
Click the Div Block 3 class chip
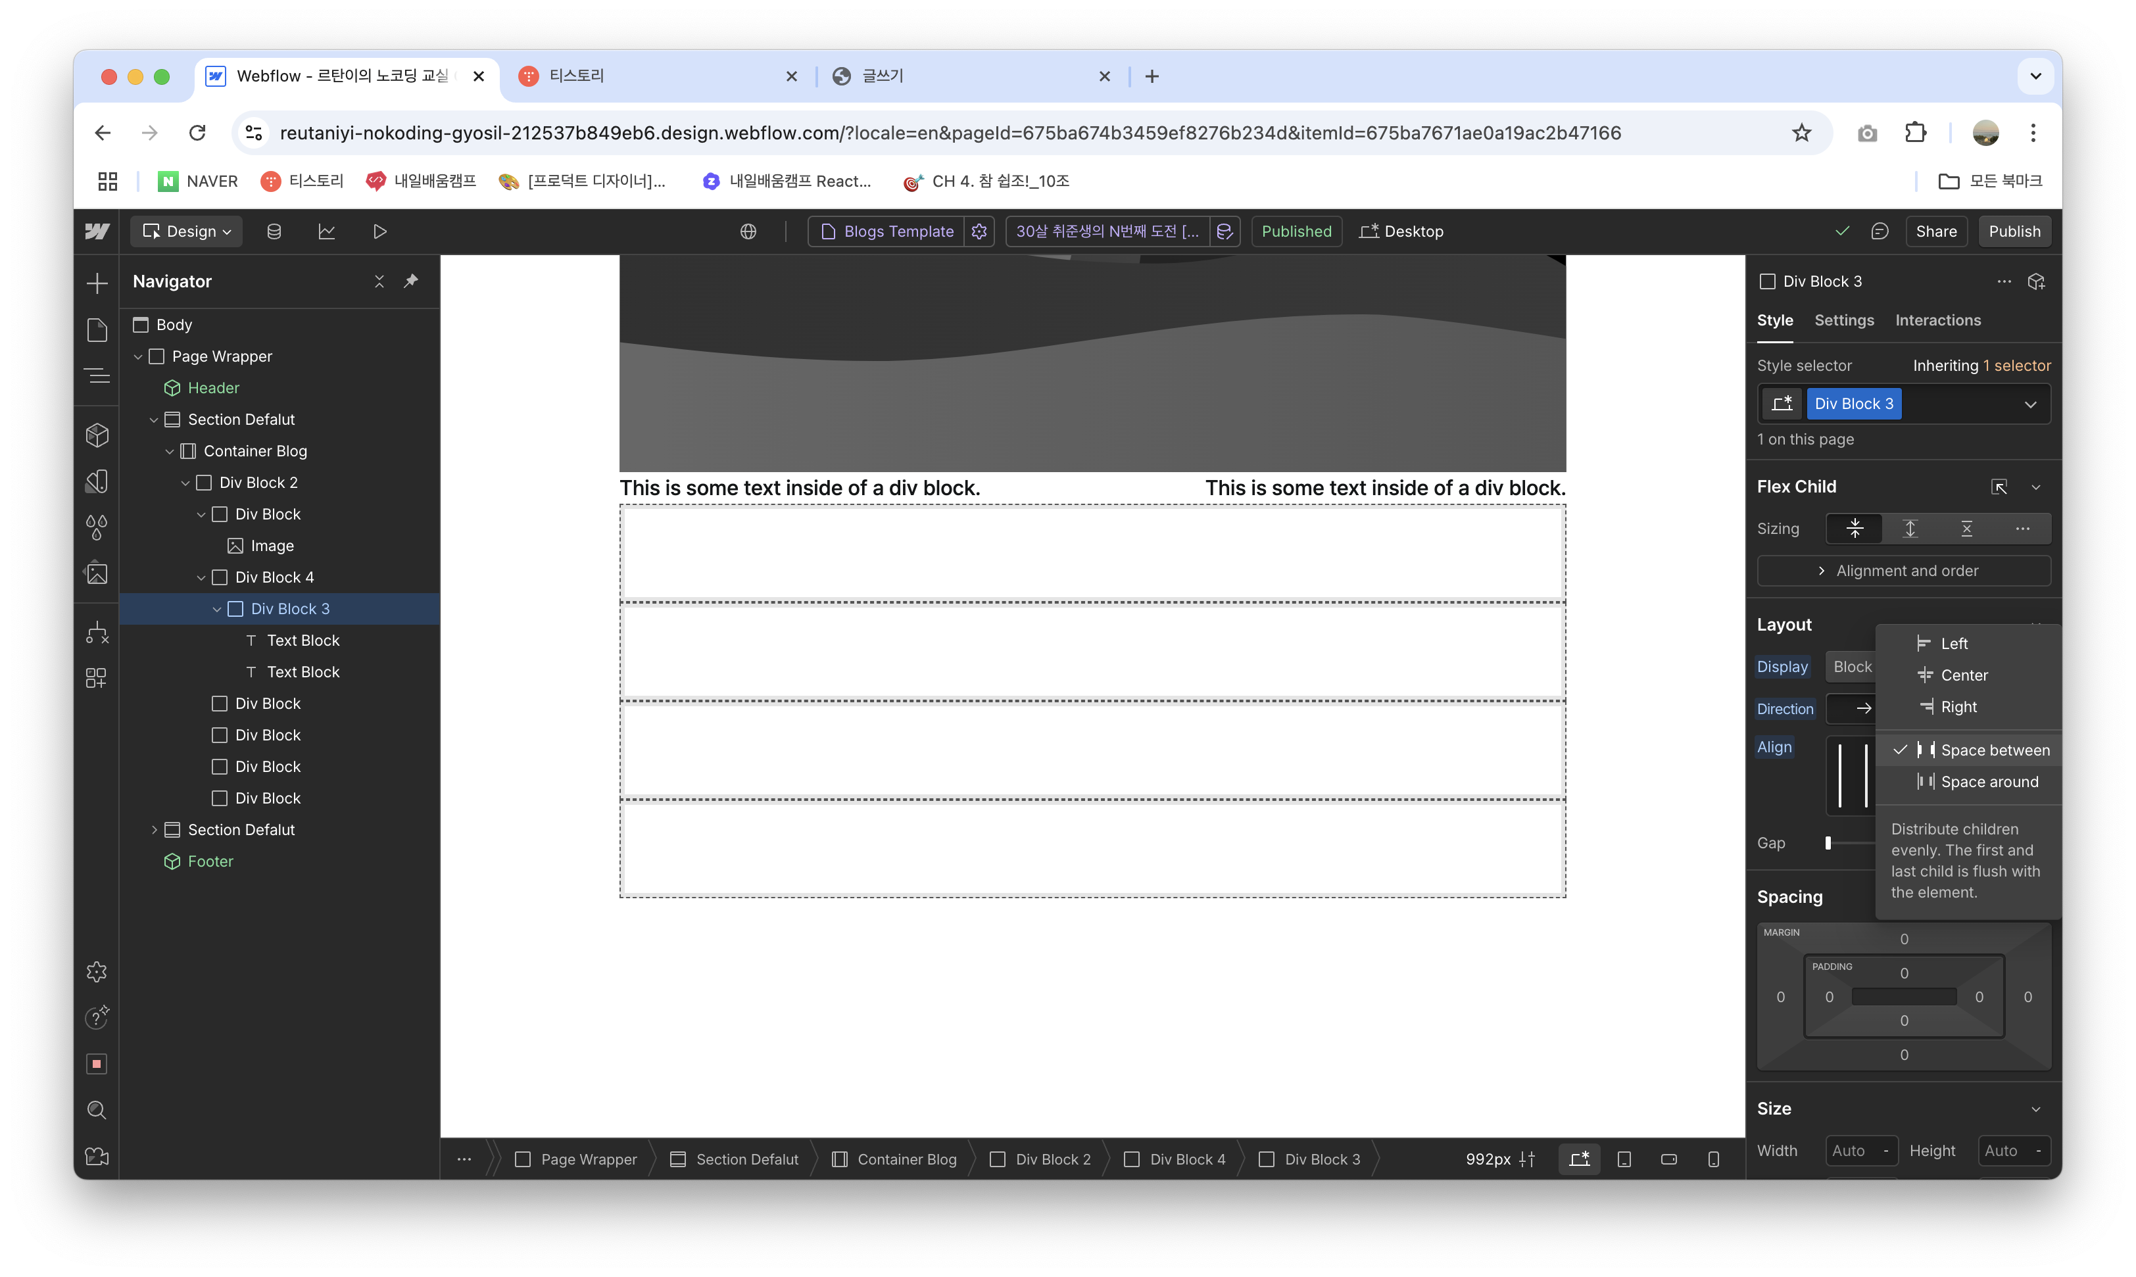point(1854,404)
